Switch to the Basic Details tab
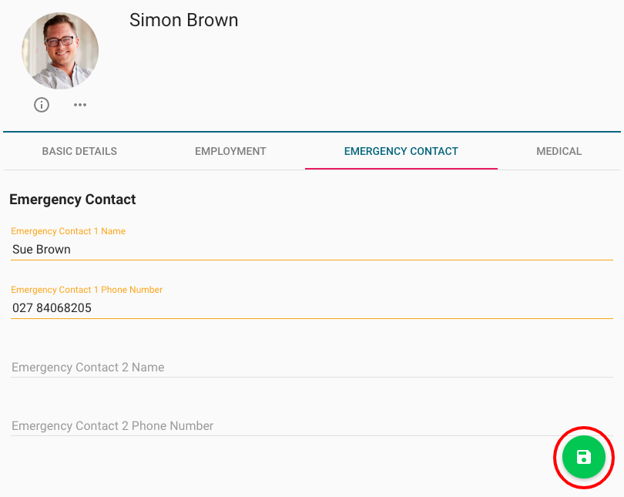 [x=79, y=151]
